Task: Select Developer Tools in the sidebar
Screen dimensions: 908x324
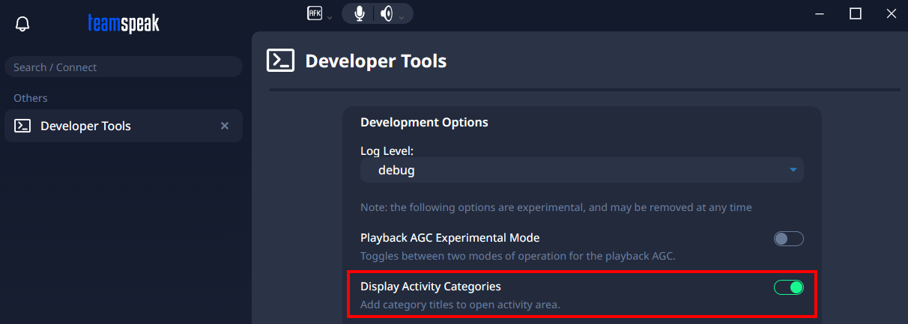Action: 85,126
